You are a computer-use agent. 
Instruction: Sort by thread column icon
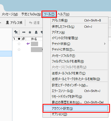[15, 39]
